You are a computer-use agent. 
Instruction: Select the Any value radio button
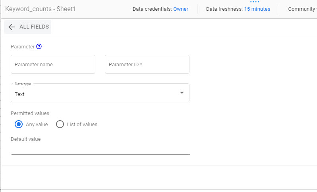click(19, 125)
